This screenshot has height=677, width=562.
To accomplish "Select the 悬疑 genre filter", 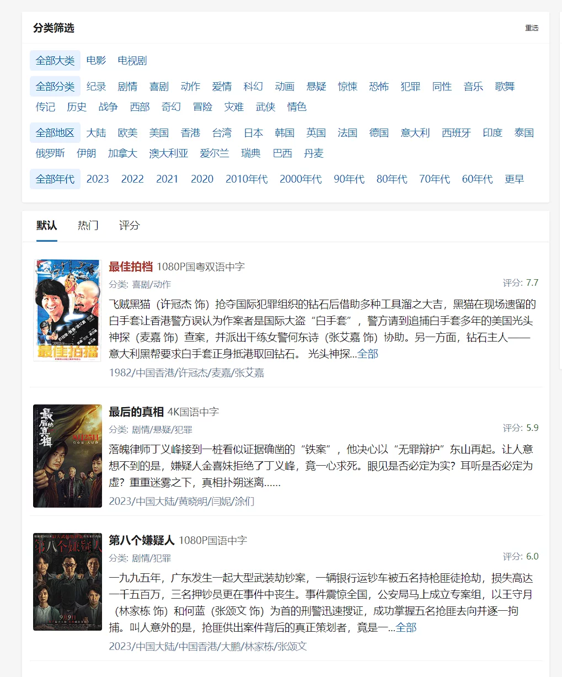I will [x=316, y=87].
